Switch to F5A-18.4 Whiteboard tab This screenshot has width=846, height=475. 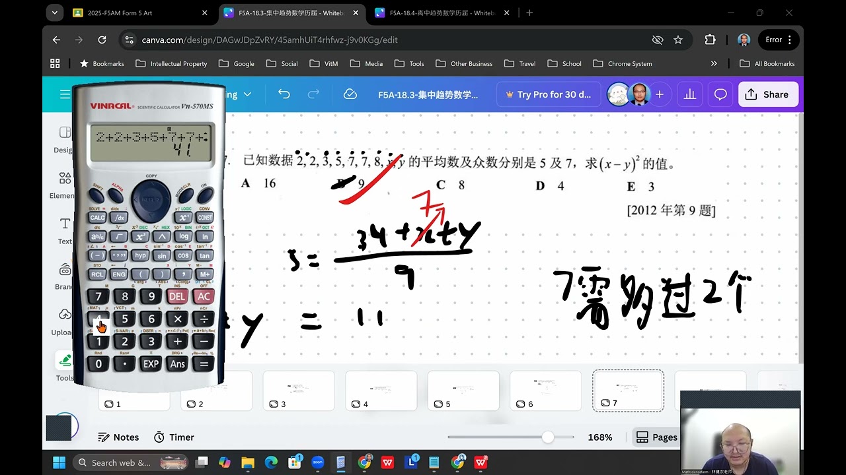click(442, 13)
